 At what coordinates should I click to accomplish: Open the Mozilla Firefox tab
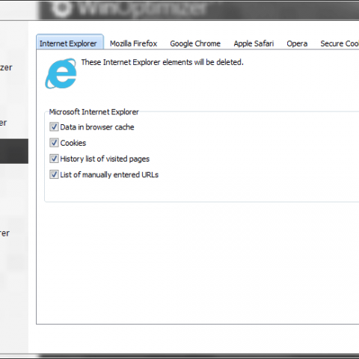click(x=133, y=43)
